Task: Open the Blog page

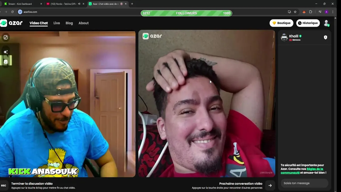Action: [x=69, y=23]
